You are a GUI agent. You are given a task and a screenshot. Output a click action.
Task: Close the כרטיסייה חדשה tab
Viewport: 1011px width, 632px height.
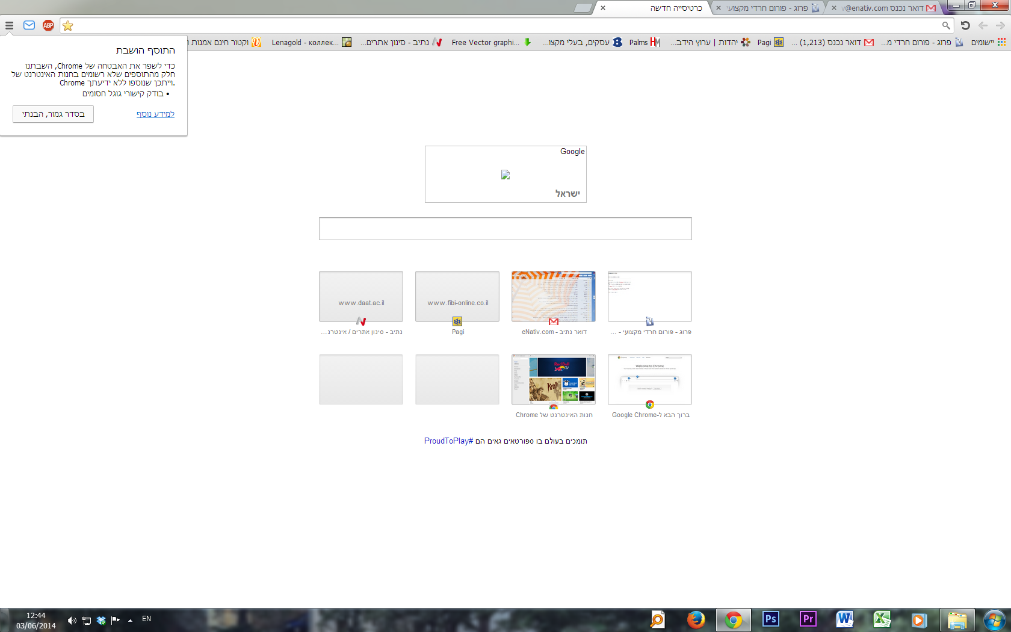coord(603,8)
